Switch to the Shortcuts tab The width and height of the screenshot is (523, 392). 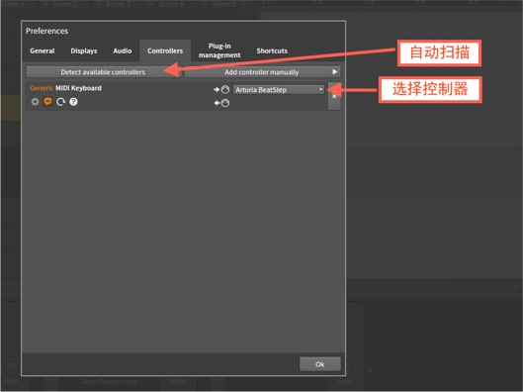pyautogui.click(x=272, y=50)
